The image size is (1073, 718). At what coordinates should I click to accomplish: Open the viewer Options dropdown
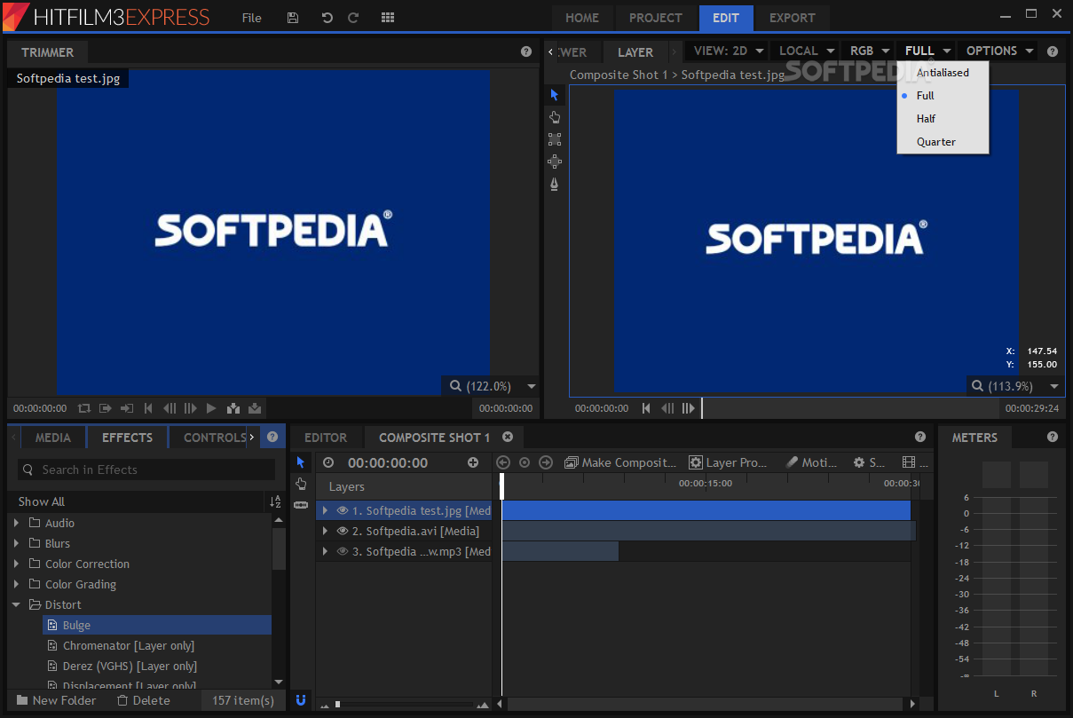[1000, 51]
